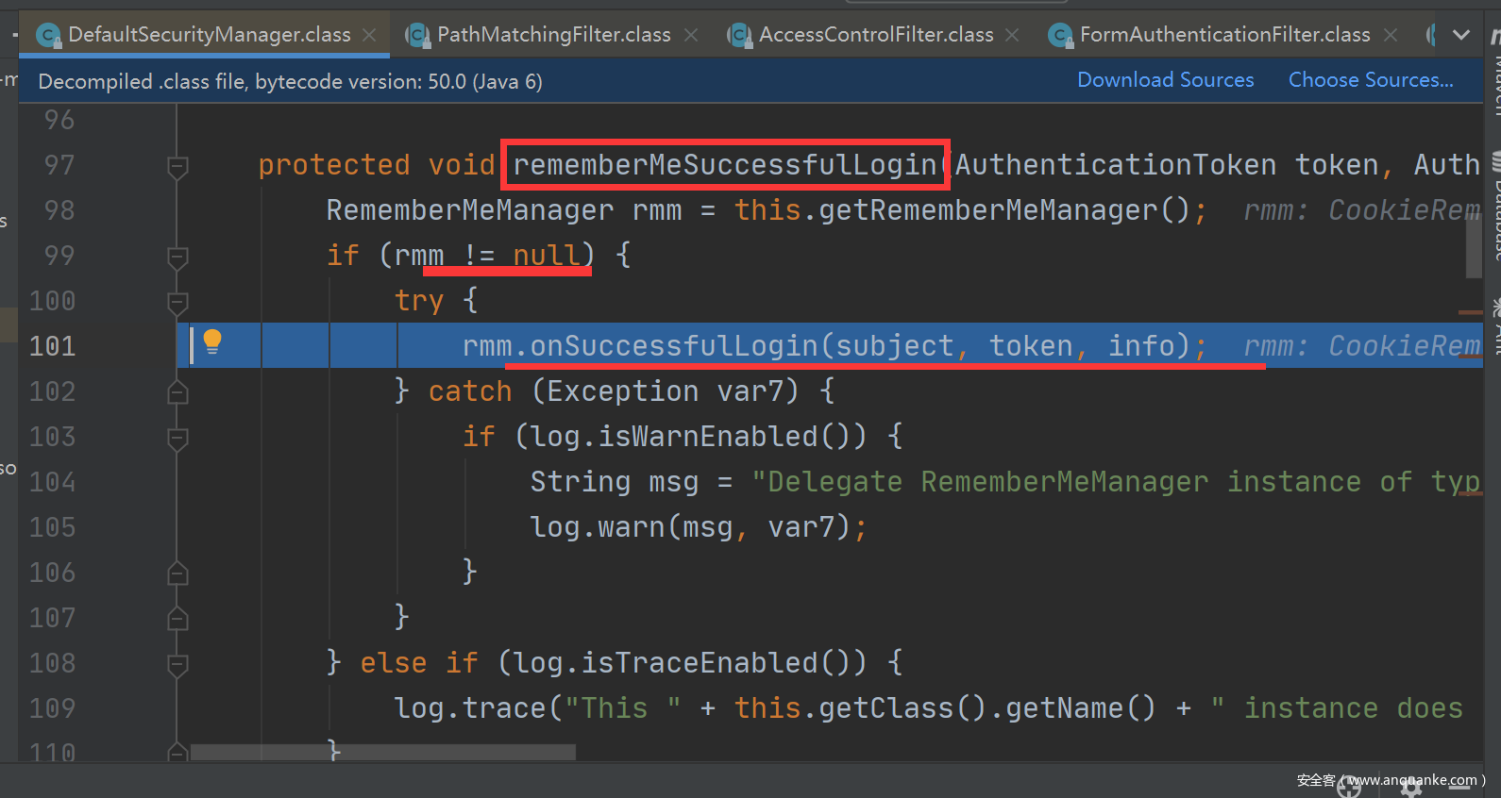Show the hidden editor tabs dropdown
The width and height of the screenshot is (1501, 798).
pos(1461,35)
